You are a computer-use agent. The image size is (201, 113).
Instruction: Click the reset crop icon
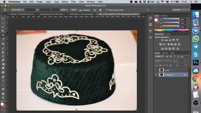pos(148,10)
